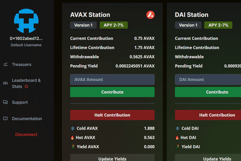
Task: Click the red AVAX token logo
Action: click(x=150, y=15)
